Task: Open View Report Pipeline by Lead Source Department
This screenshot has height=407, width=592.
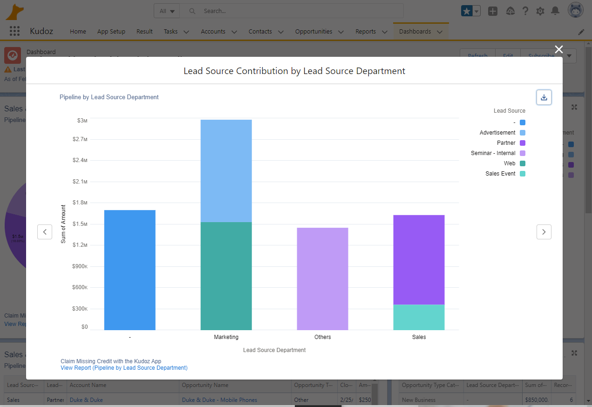Action: pyautogui.click(x=124, y=368)
